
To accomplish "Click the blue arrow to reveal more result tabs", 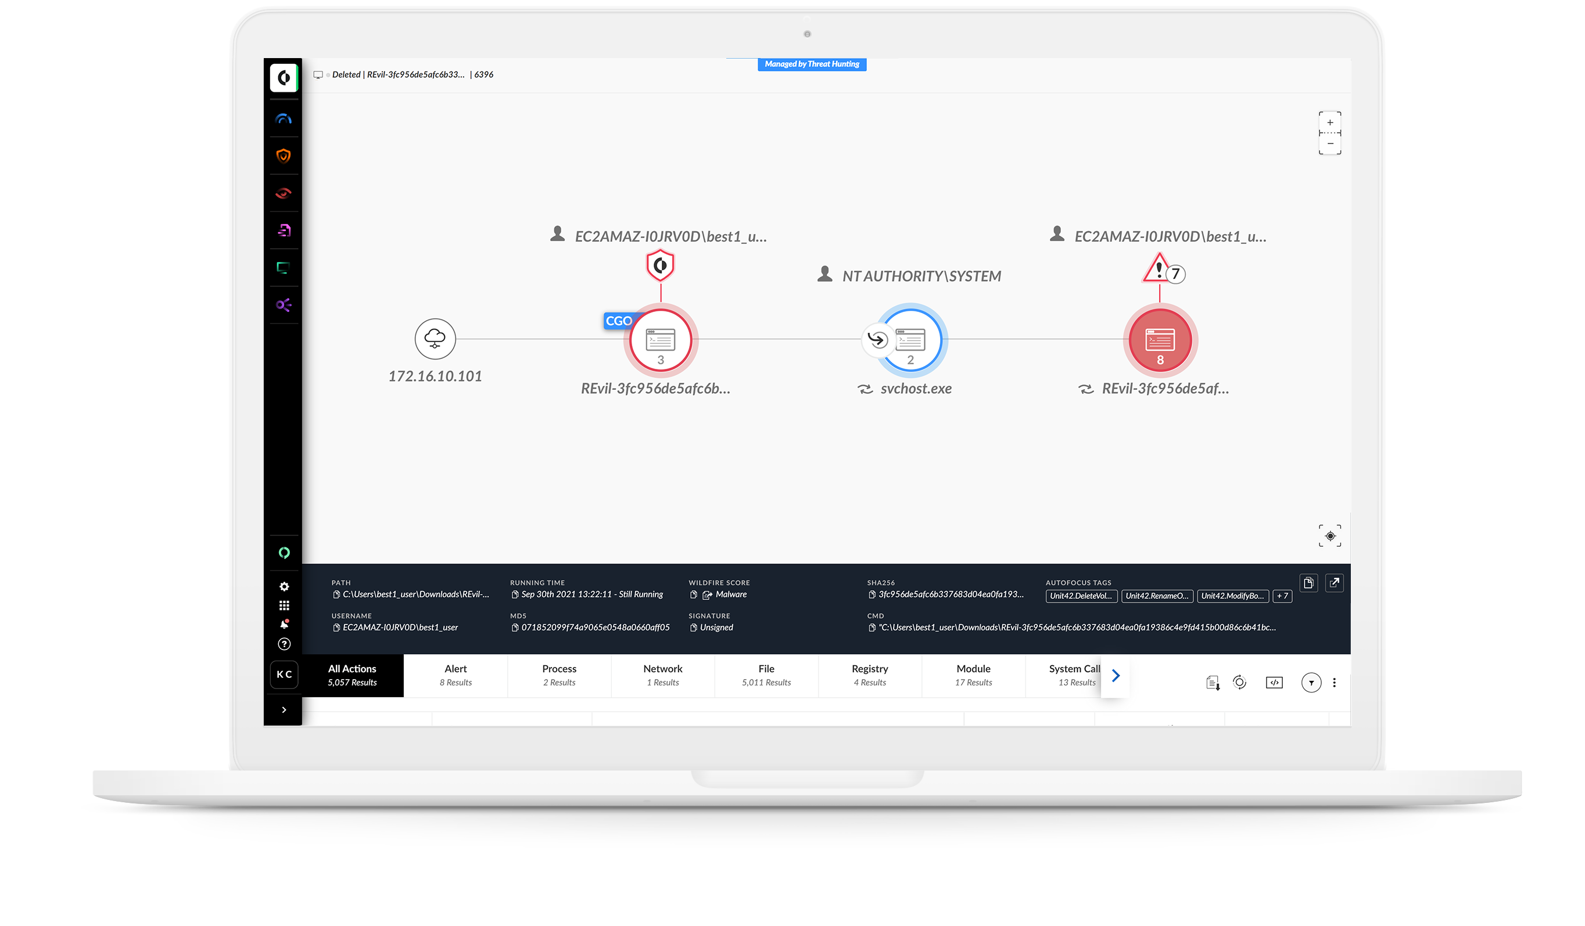I will tap(1116, 676).
